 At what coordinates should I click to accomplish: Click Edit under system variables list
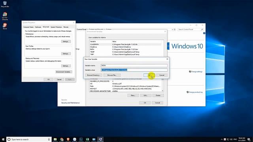[146, 95]
